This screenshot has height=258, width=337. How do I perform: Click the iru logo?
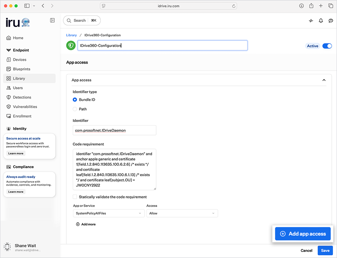(x=18, y=22)
